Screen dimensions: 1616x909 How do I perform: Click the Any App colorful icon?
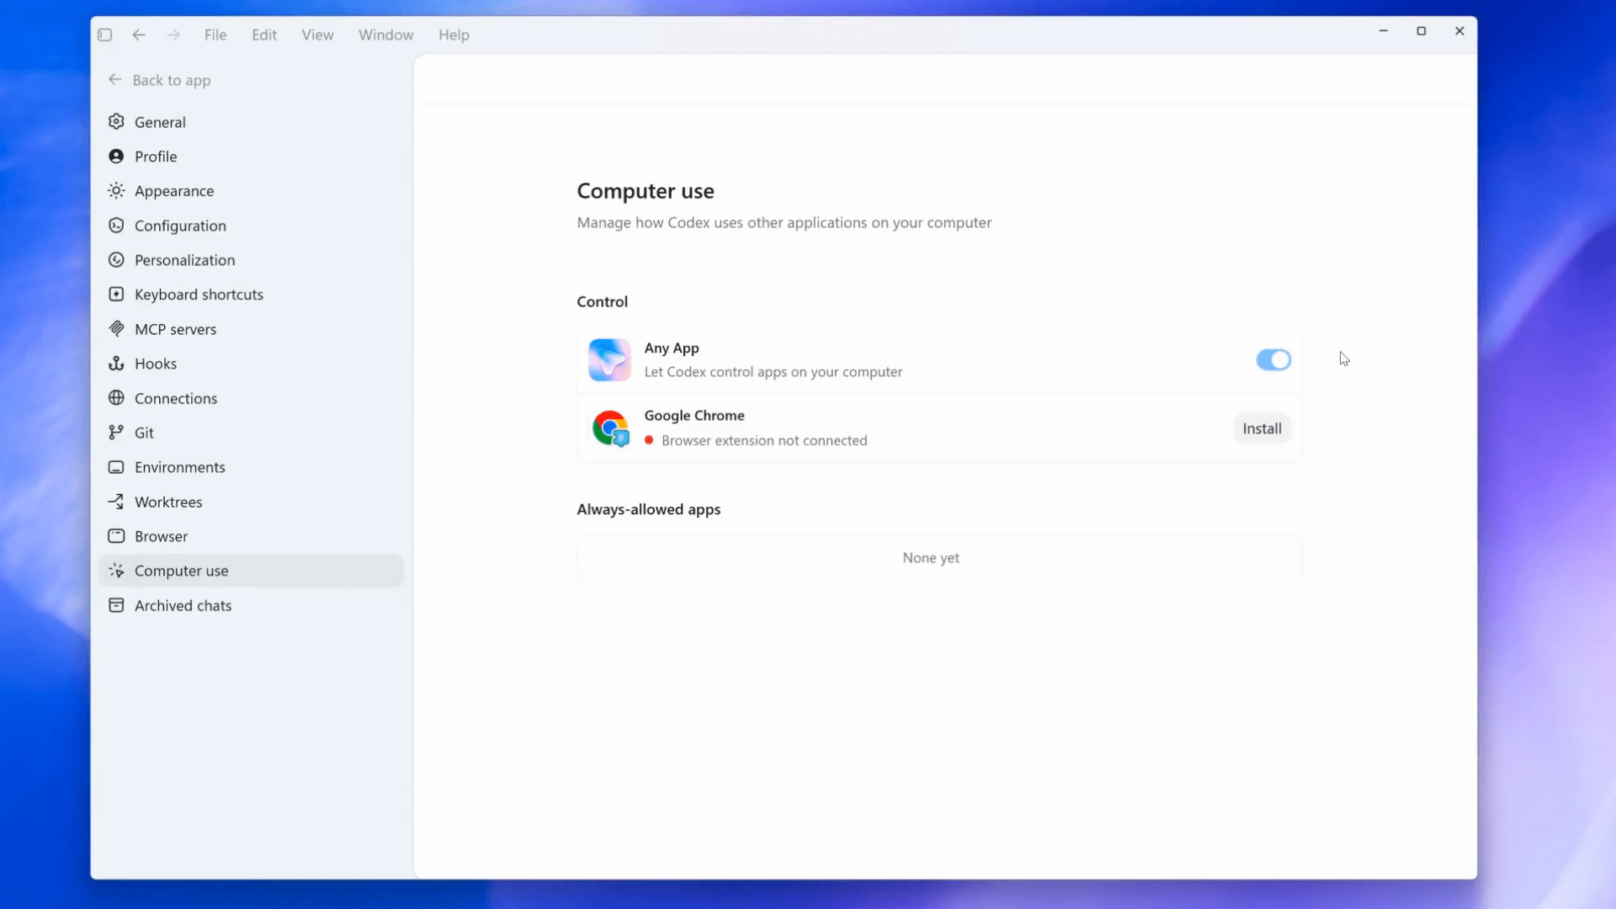pos(609,360)
